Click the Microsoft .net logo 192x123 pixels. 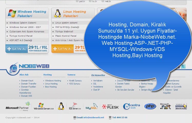(165, 106)
